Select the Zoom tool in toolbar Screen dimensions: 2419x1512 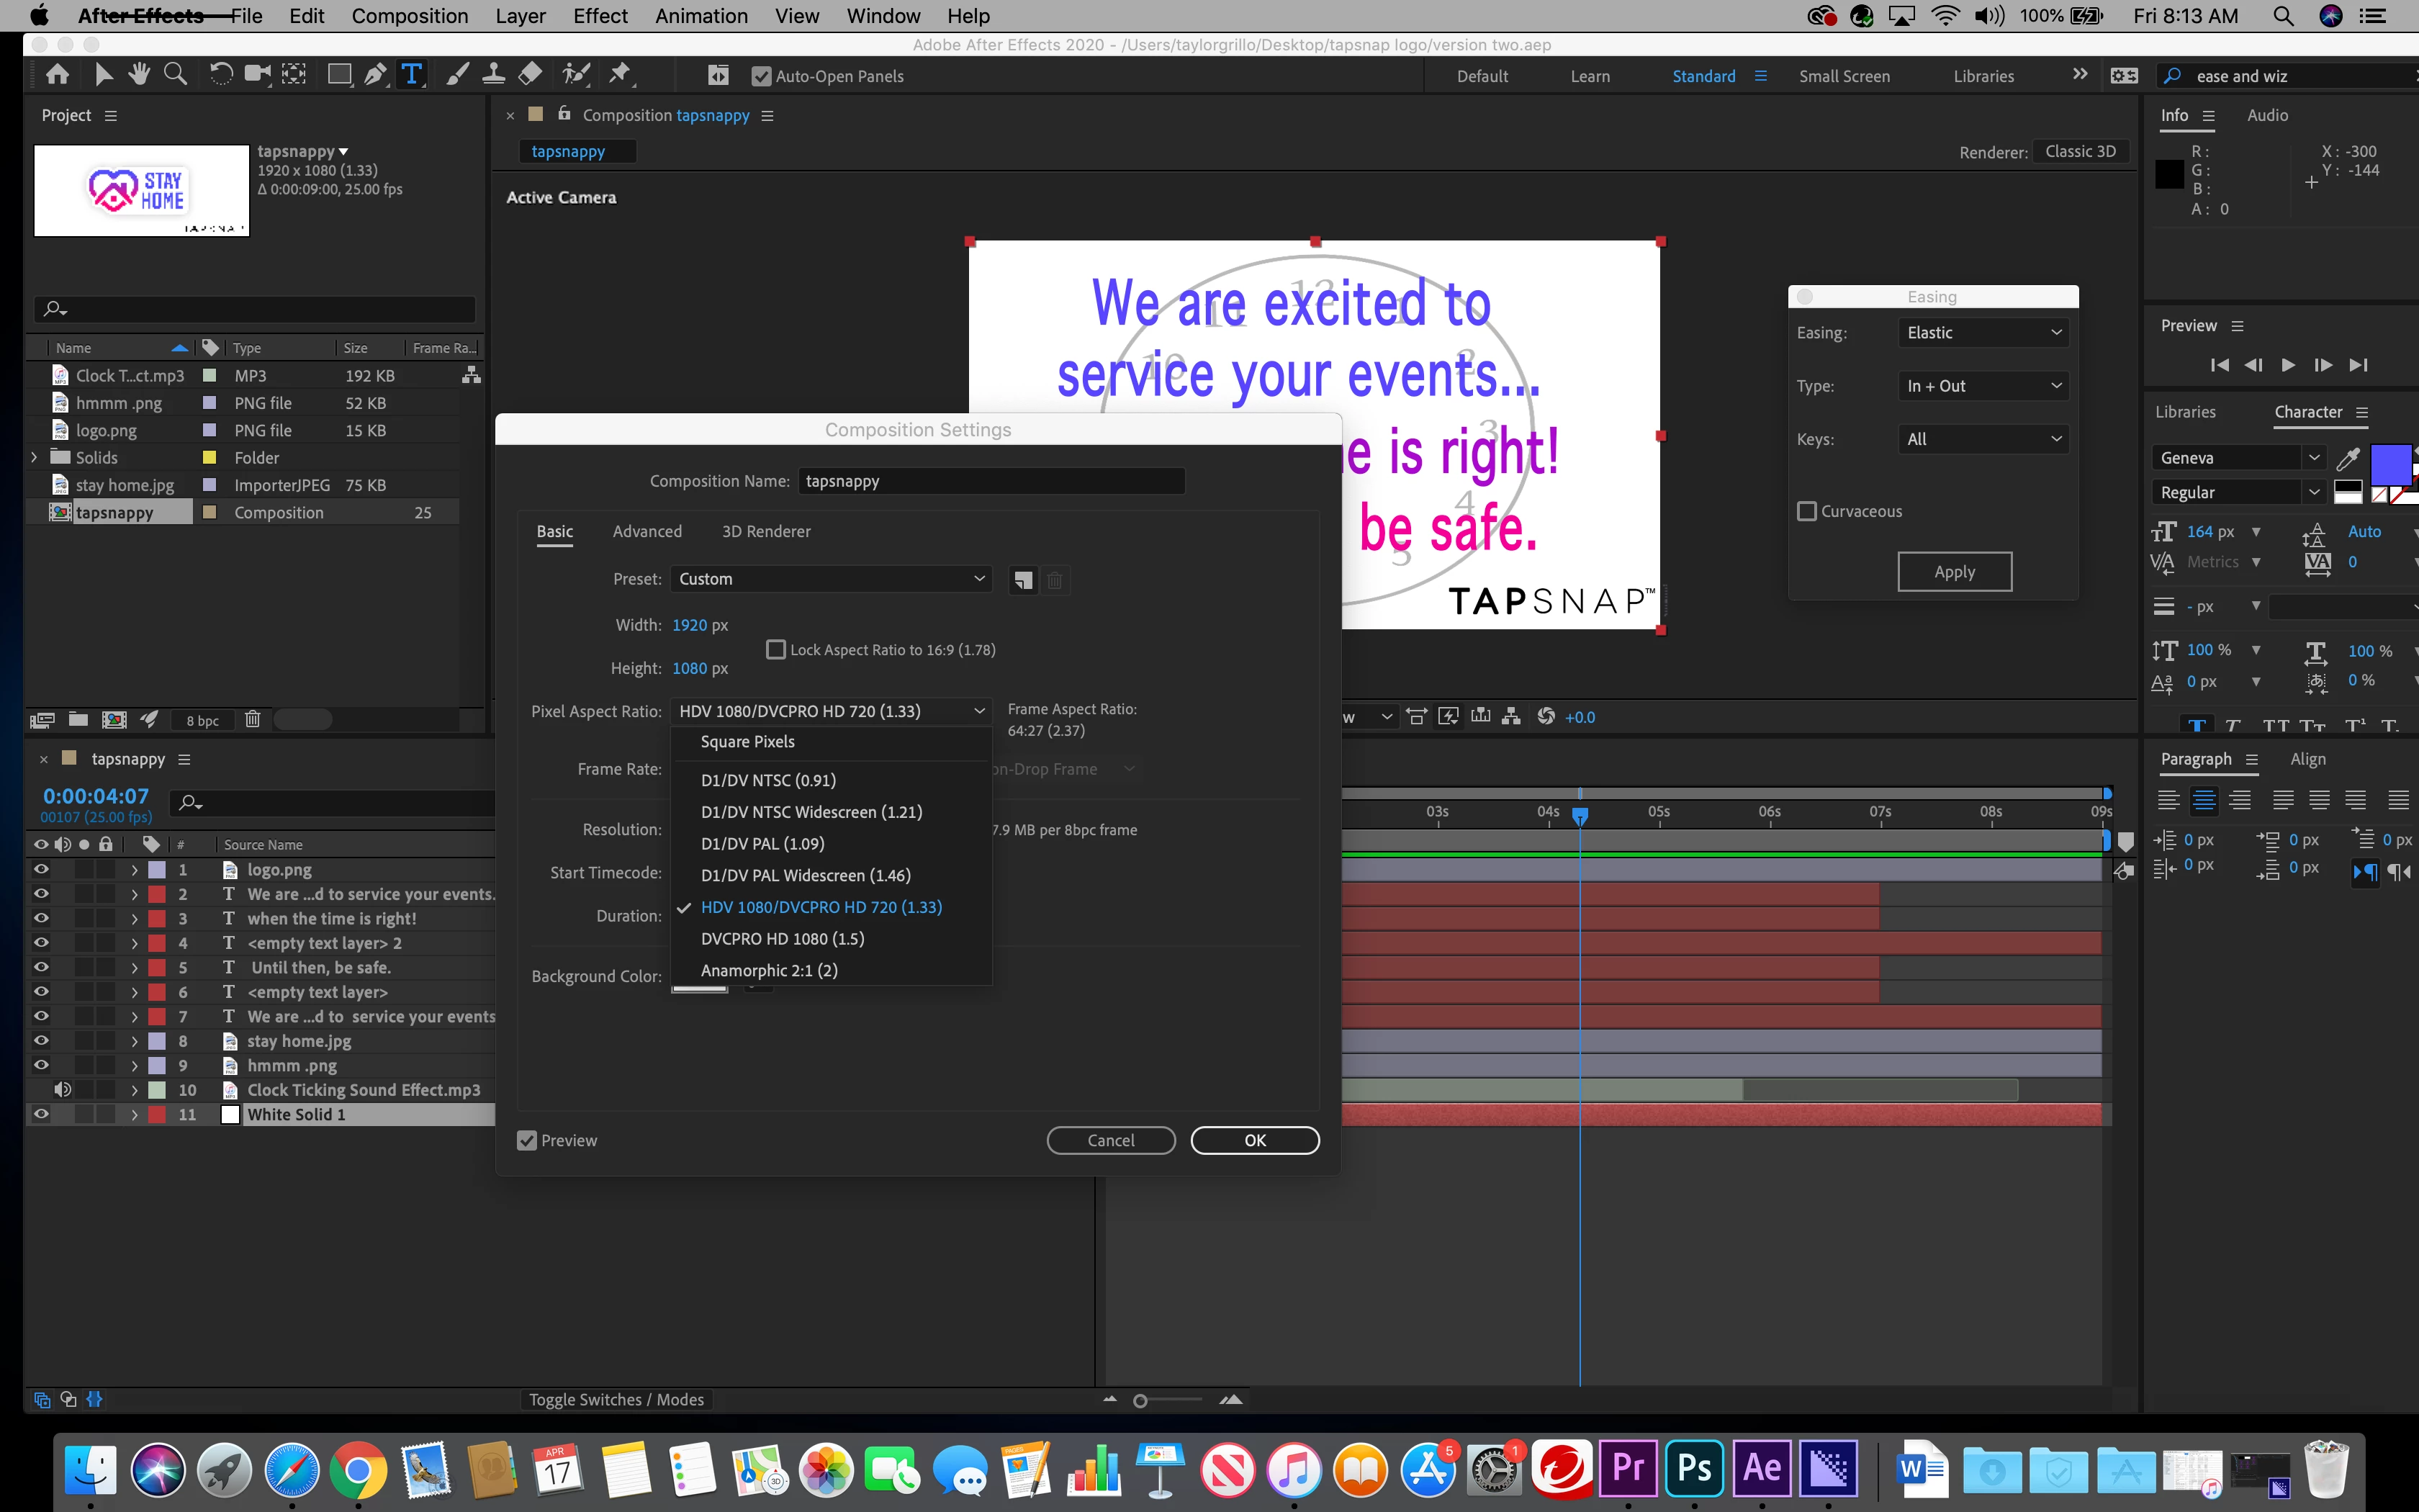tap(175, 74)
